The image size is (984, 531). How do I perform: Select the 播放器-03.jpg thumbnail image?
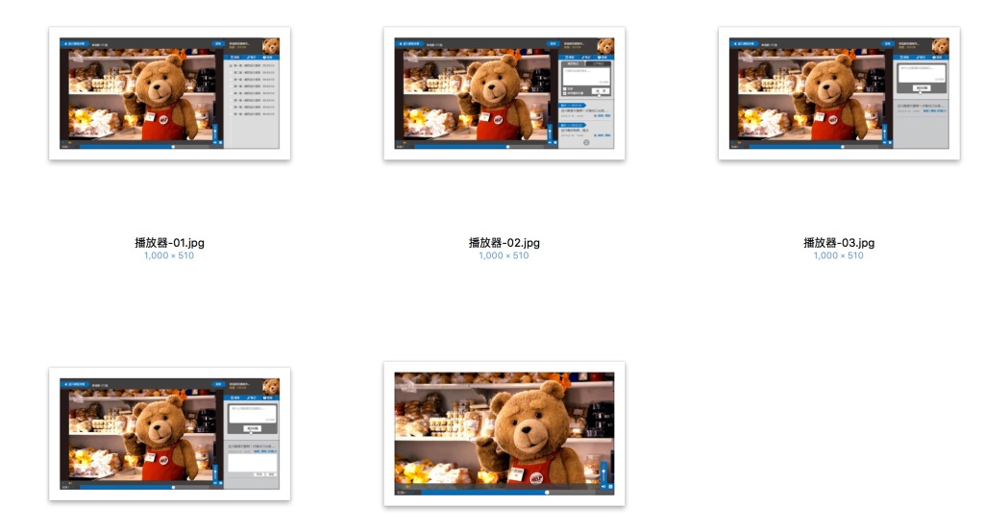[838, 93]
